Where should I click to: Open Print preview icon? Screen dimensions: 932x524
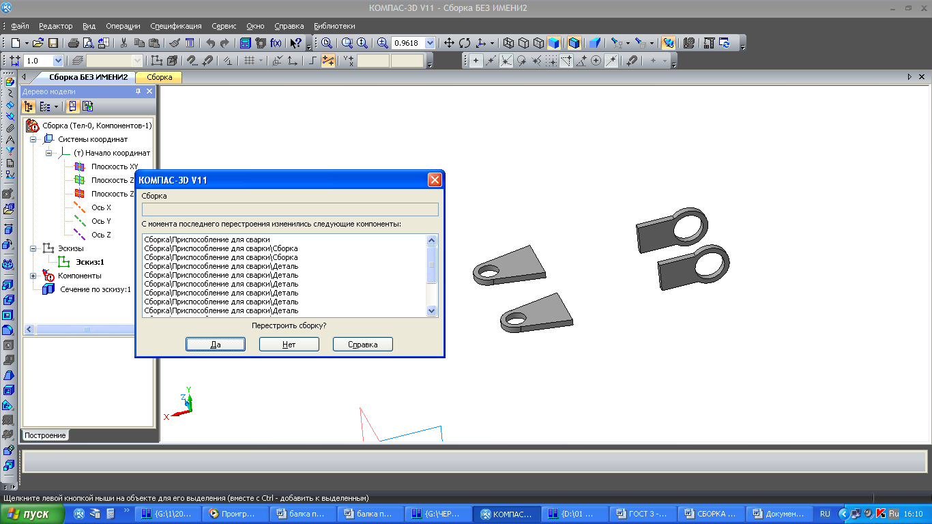pos(89,43)
